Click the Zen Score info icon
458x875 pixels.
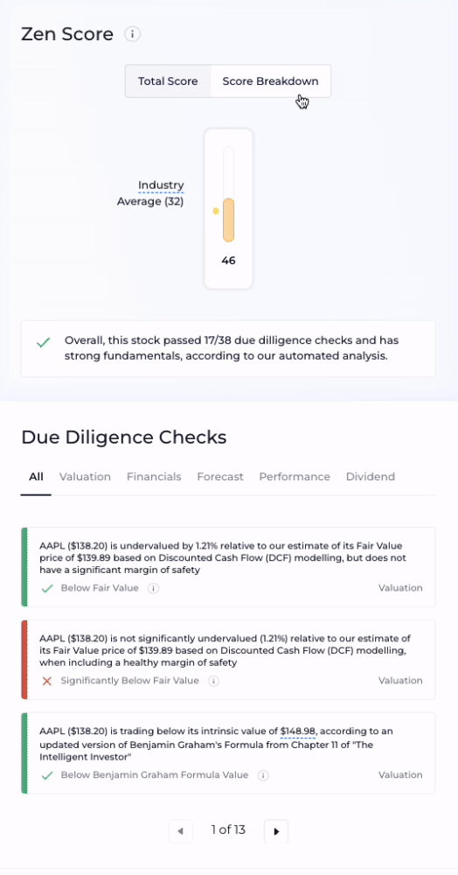[x=132, y=35]
